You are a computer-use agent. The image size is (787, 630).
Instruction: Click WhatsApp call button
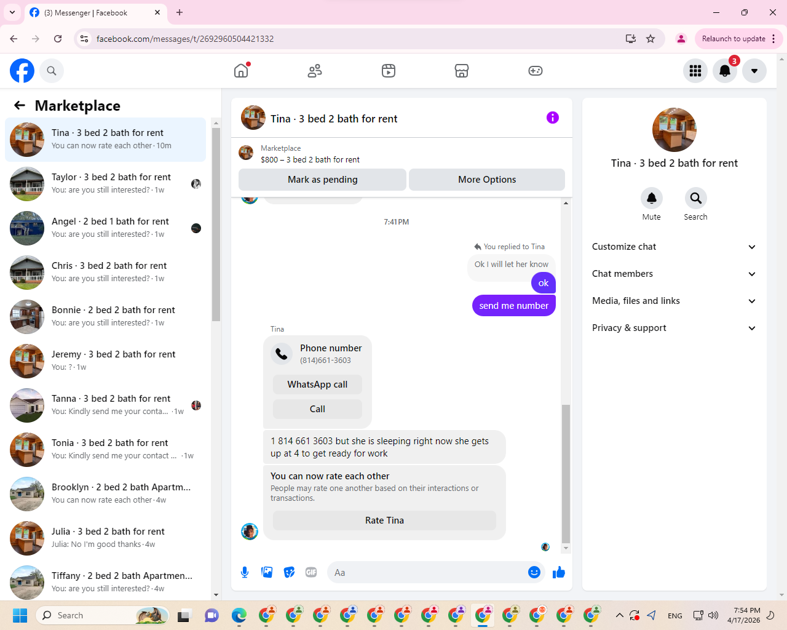[x=317, y=385]
